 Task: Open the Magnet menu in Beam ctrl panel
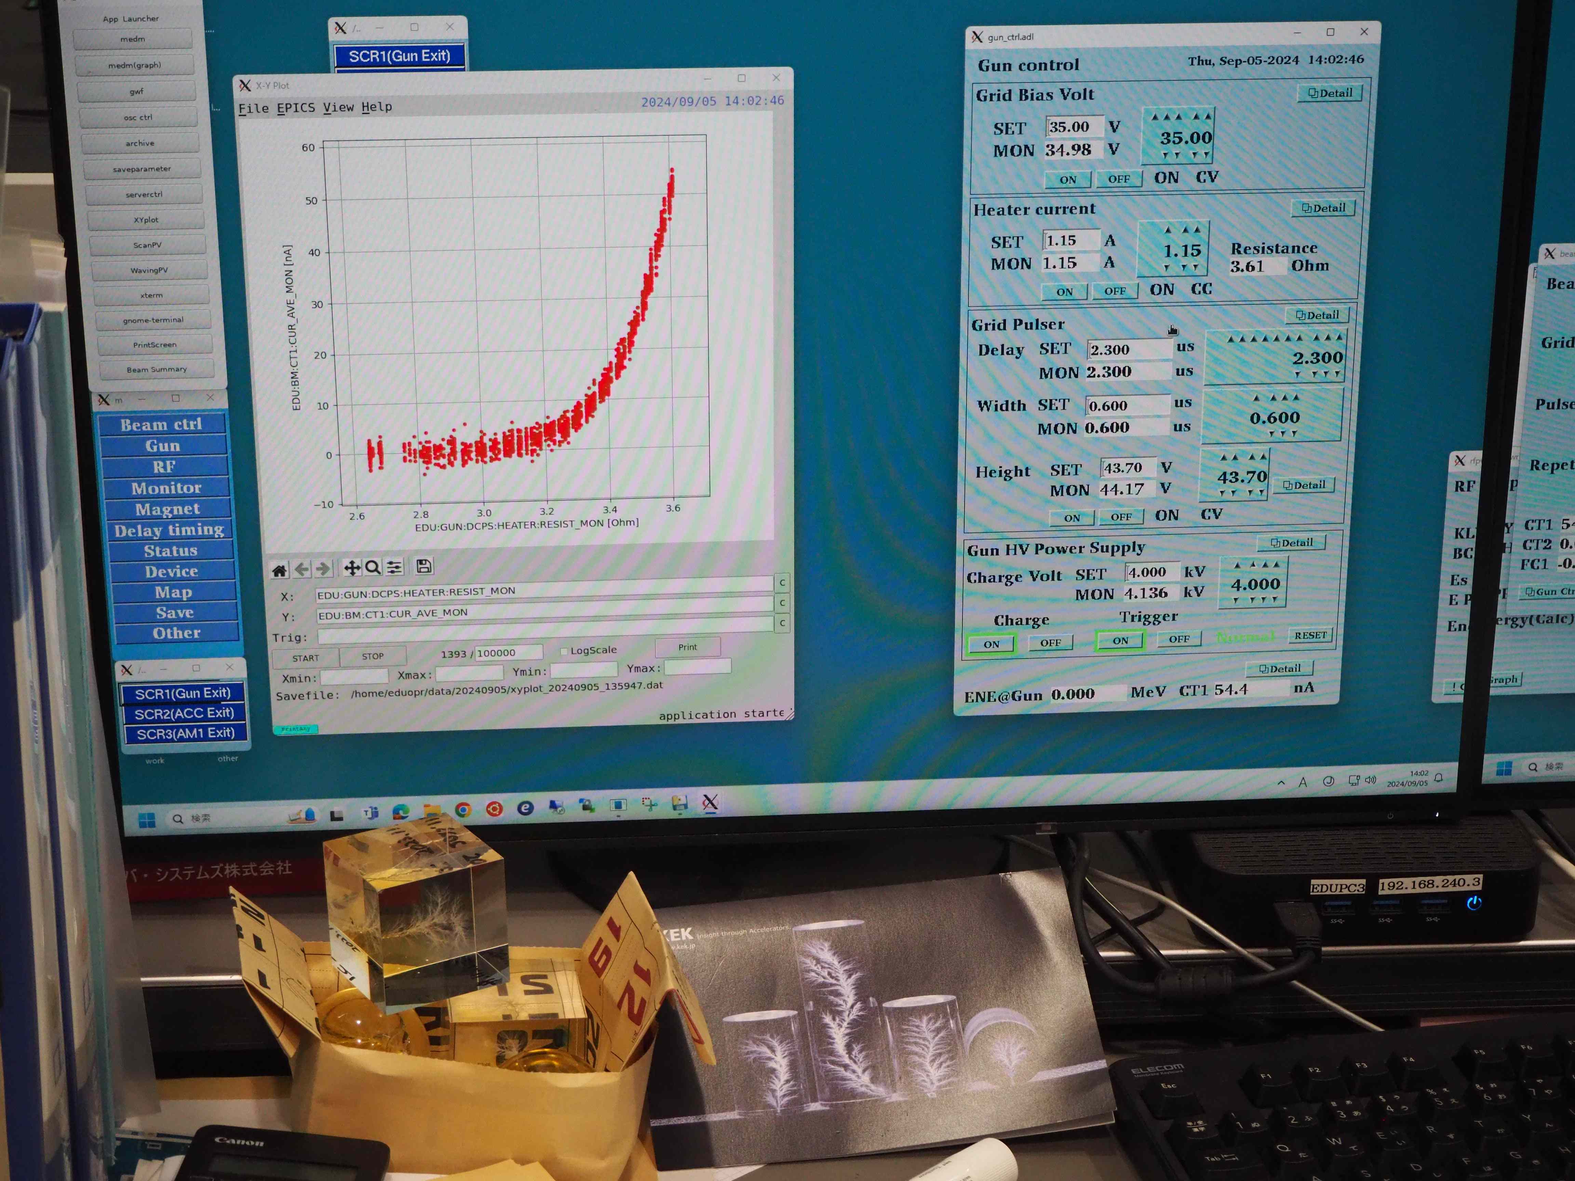coord(168,509)
